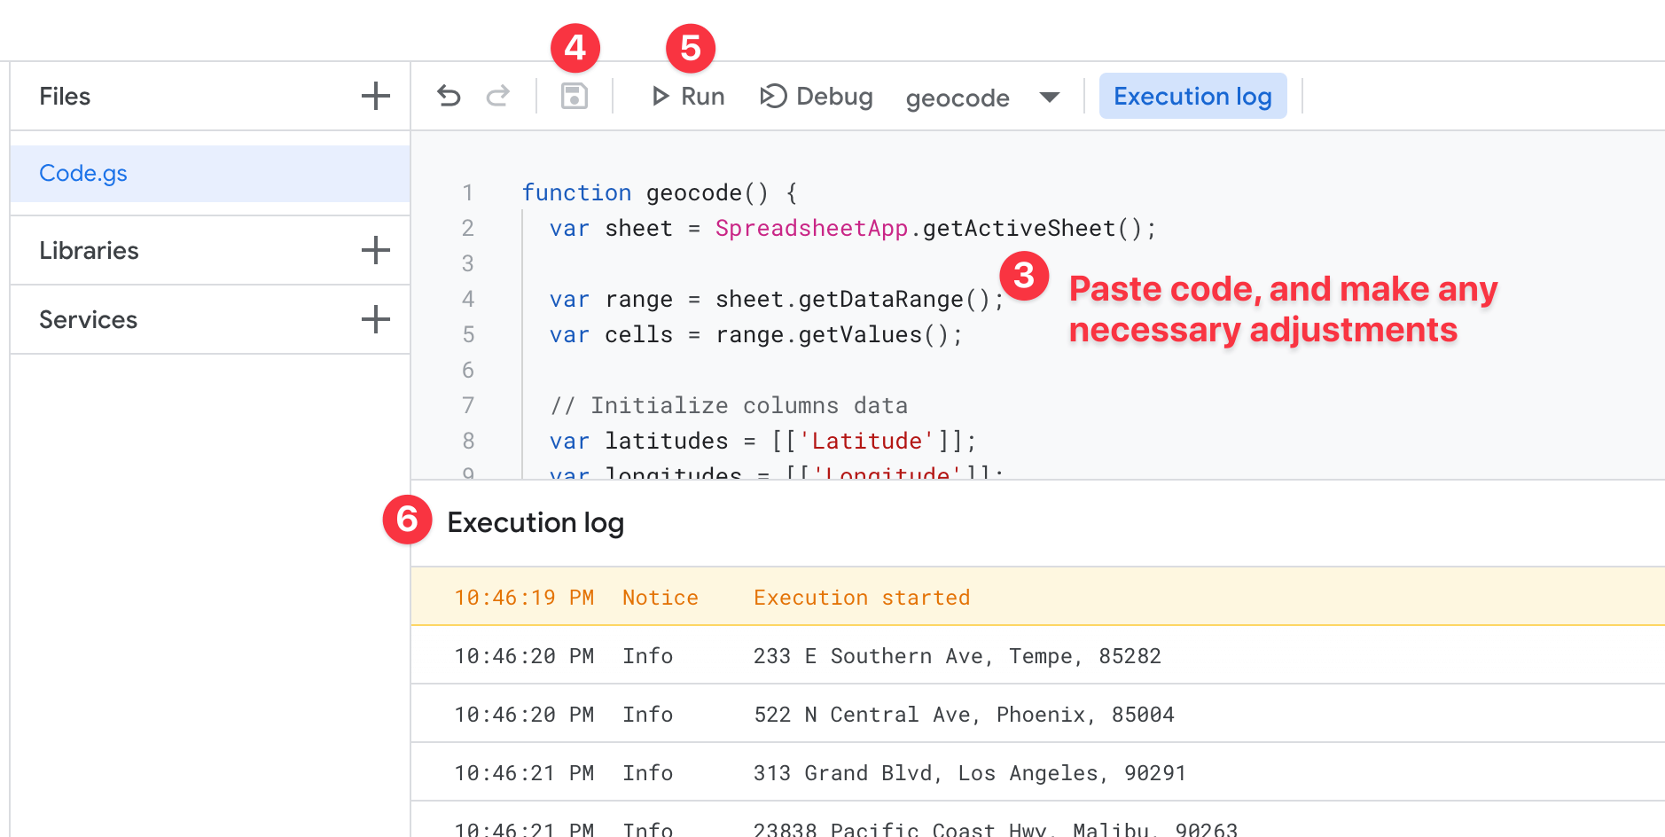Toggle the Execution log button

pyautogui.click(x=1192, y=96)
